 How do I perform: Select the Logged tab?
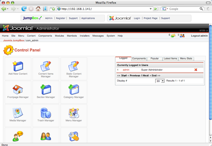click(x=123, y=58)
